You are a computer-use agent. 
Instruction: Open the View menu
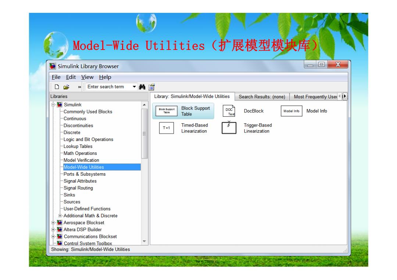click(x=87, y=77)
